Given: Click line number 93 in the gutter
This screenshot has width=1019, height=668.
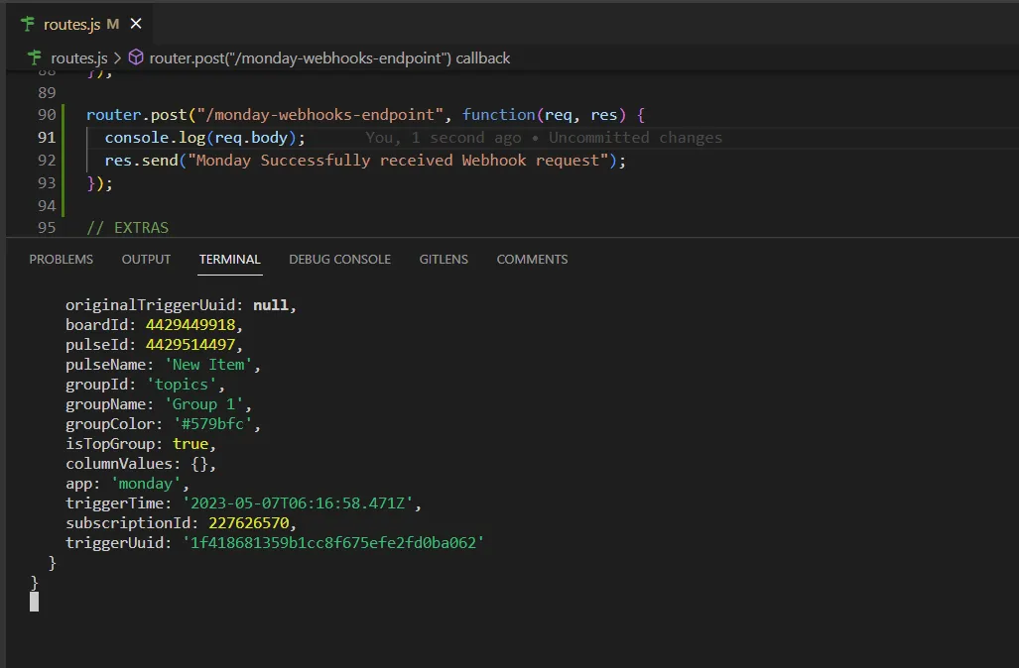Looking at the screenshot, I should [47, 183].
